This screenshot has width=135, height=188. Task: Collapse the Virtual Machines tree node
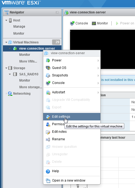click(x=6, y=42)
